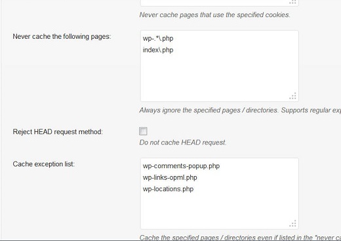Click inside the Cache exception list textarea
Viewport: 341px width, 241px height.
click(220, 194)
